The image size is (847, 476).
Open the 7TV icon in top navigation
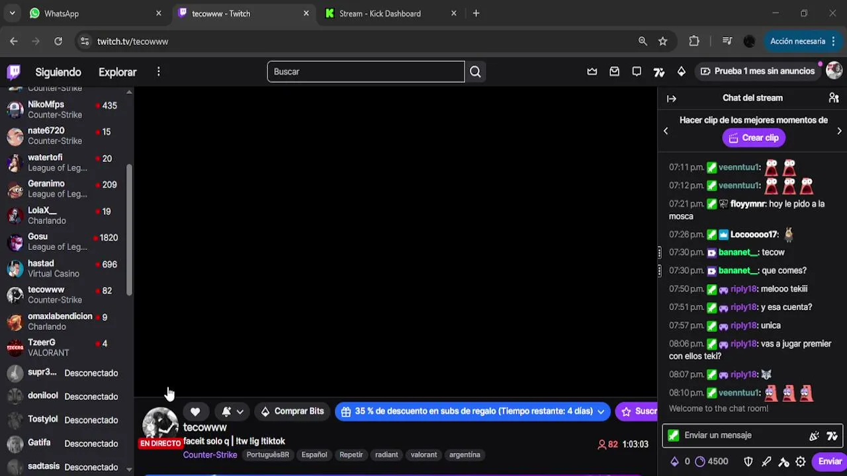click(659, 71)
